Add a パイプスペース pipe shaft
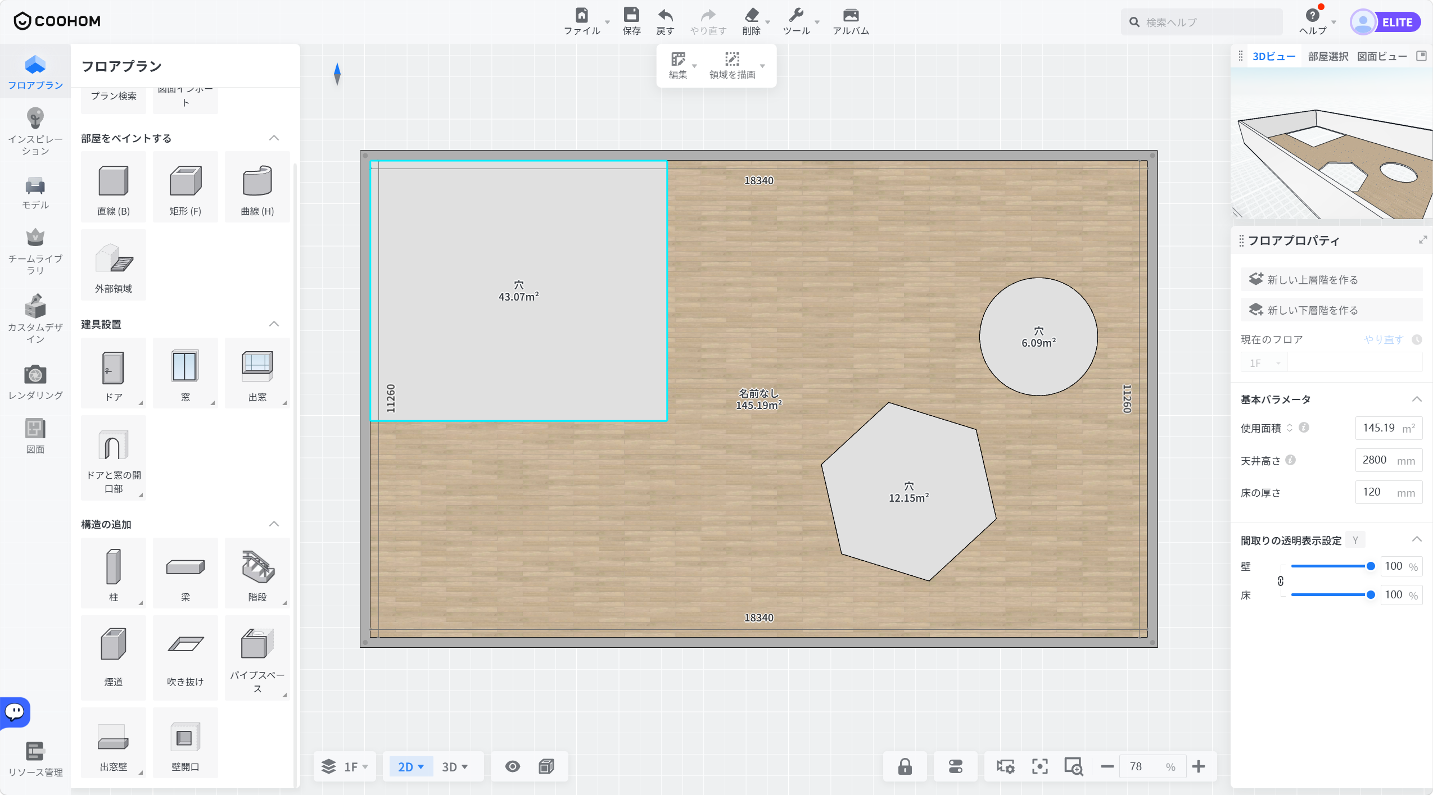This screenshot has width=1433, height=795. point(257,658)
